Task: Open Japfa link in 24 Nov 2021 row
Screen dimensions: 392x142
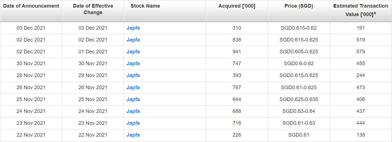Action: [x=133, y=111]
